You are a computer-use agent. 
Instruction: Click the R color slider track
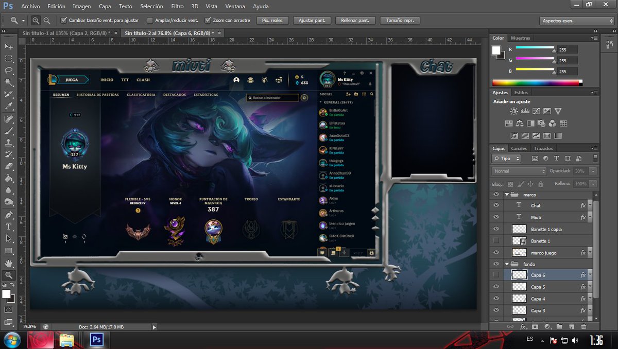(x=535, y=47)
